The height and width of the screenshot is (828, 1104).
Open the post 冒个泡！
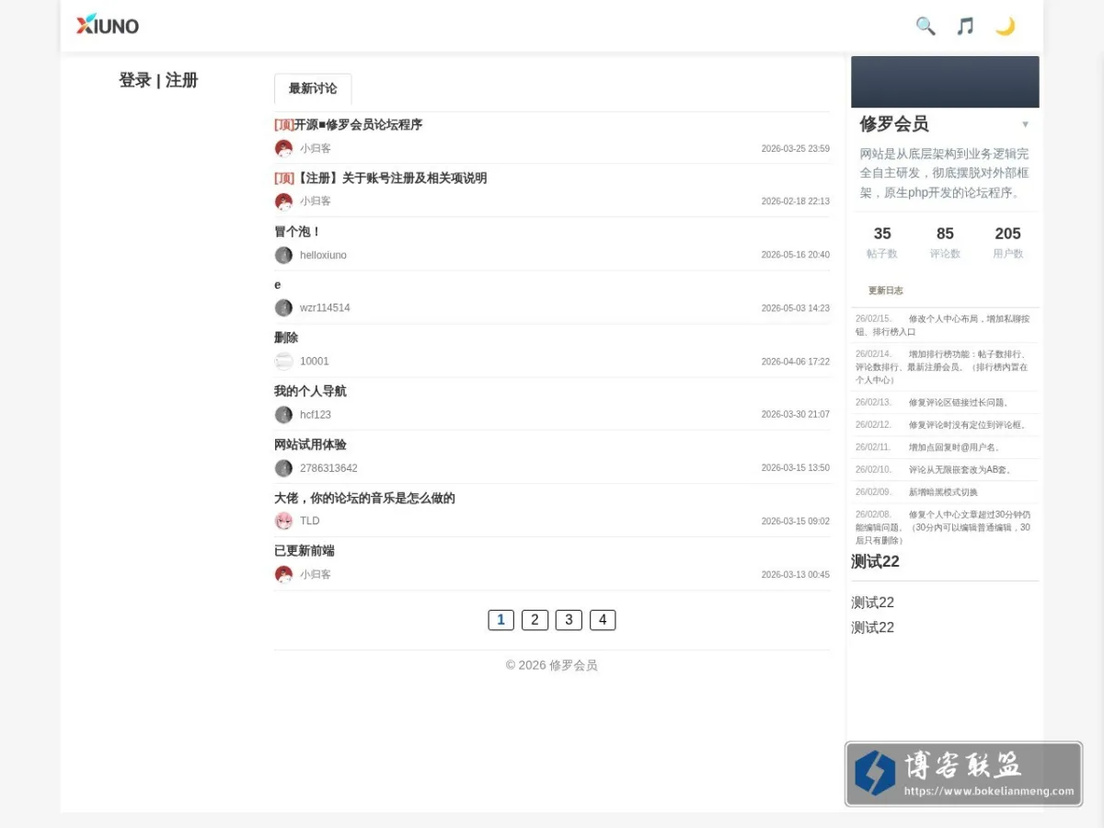pyautogui.click(x=297, y=232)
